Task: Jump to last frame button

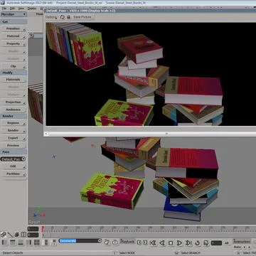Action: [x=188, y=242]
